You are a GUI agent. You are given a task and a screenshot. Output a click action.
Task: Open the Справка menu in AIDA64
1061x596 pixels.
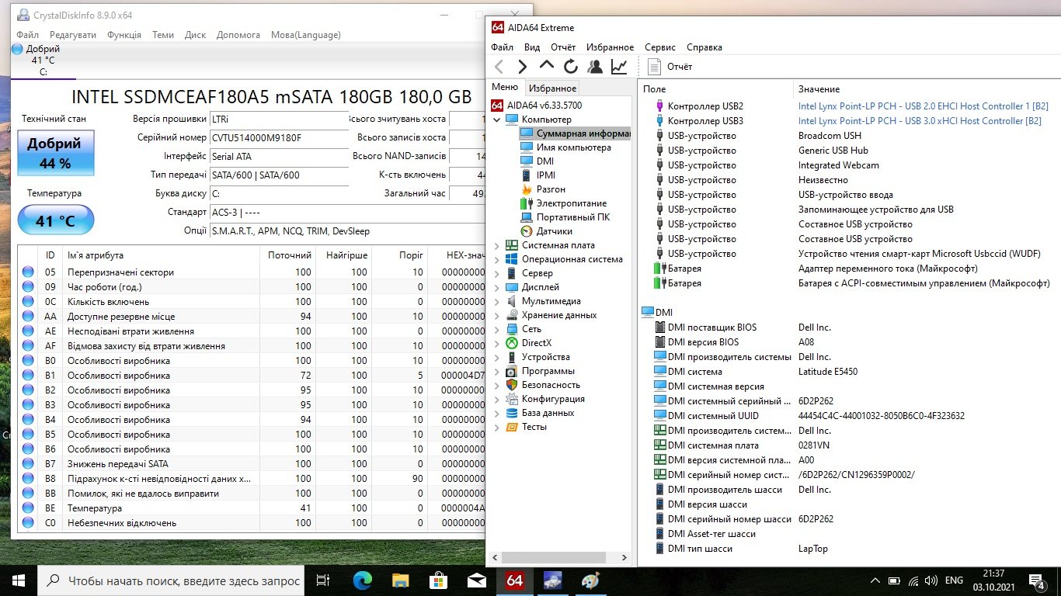point(704,47)
